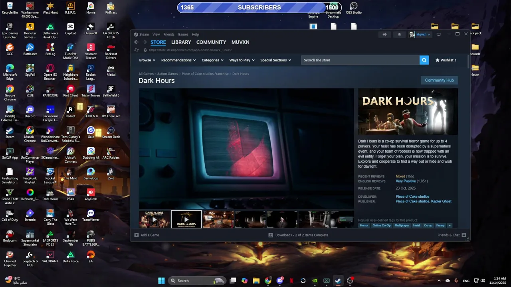This screenshot has height=287, width=511.
Task: Open OBS from taskbar
Action: [350, 281]
